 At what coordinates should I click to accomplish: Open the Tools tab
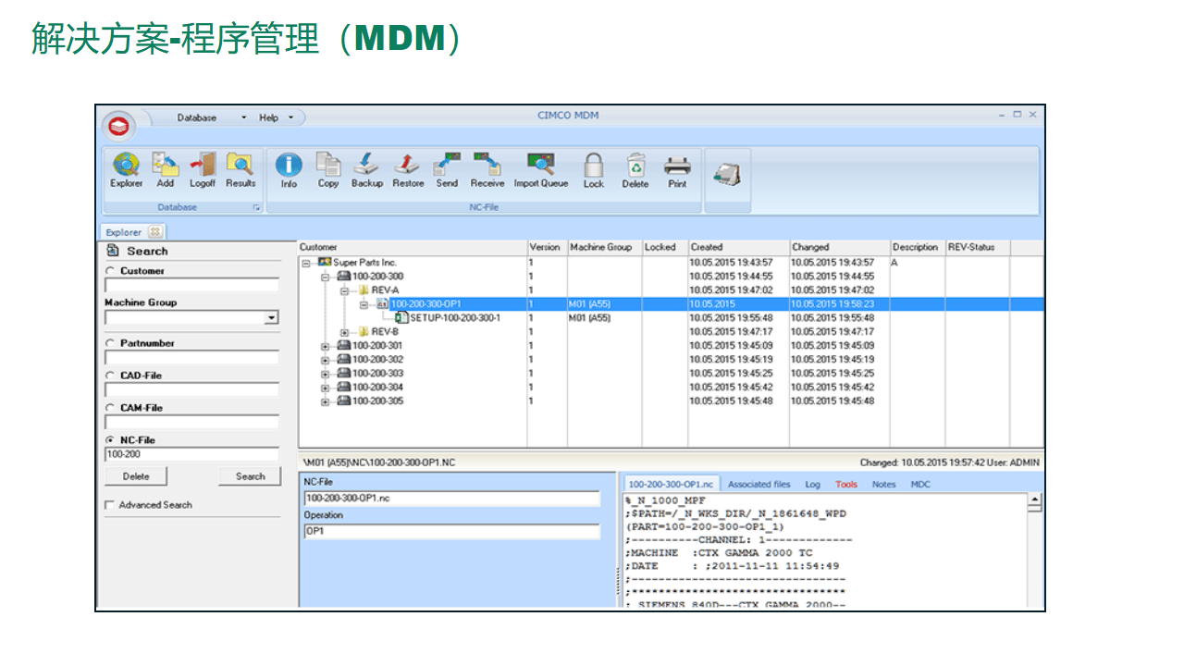tap(846, 484)
